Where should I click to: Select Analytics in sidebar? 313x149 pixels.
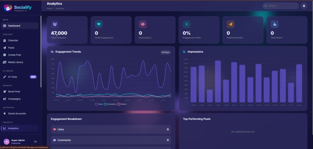click(20, 129)
